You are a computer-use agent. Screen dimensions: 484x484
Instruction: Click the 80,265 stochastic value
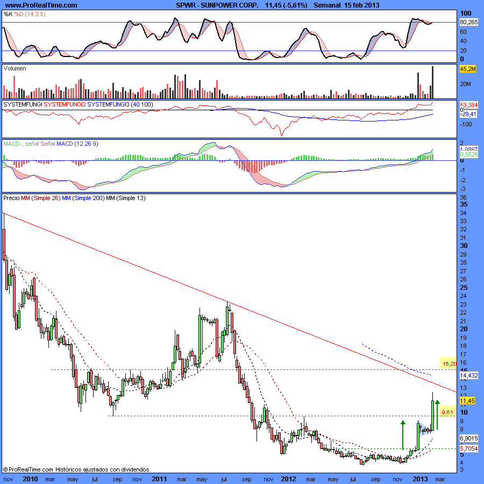pos(468,22)
